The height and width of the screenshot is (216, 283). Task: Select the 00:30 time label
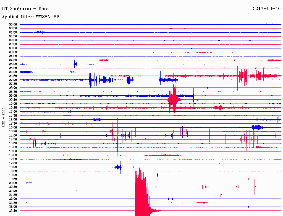click(x=13, y=28)
